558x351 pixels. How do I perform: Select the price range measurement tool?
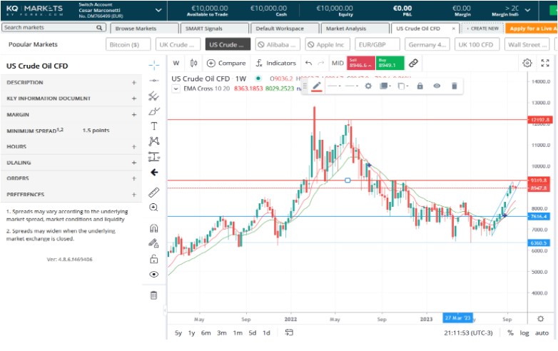[x=153, y=156]
